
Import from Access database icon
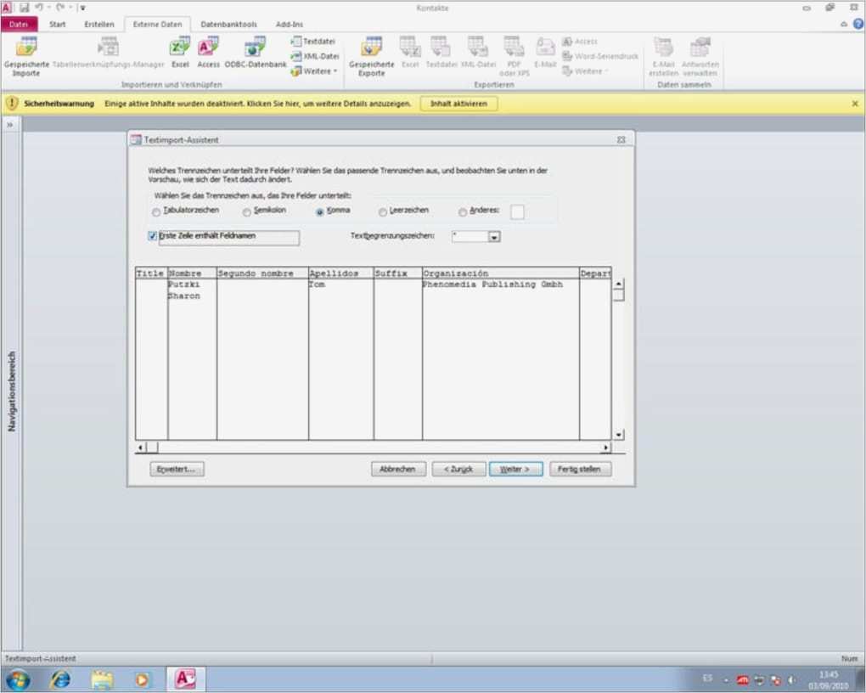[x=208, y=53]
